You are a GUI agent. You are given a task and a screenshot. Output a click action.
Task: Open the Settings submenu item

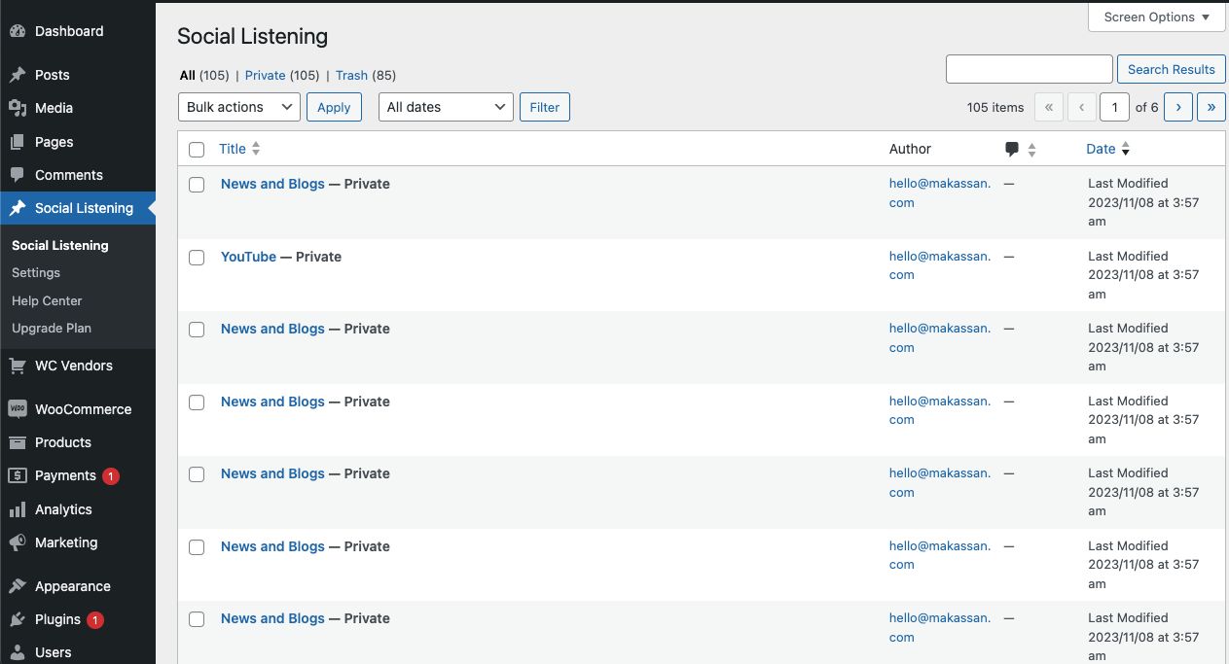pyautogui.click(x=36, y=273)
